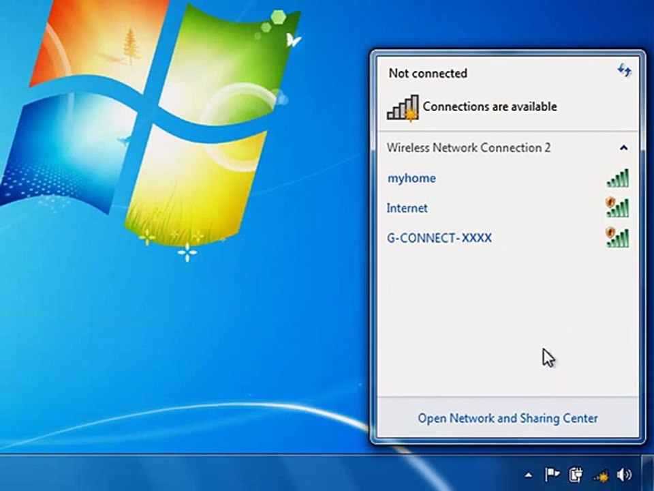
Task: Open Action Center flag tray icon
Action: [x=552, y=475]
